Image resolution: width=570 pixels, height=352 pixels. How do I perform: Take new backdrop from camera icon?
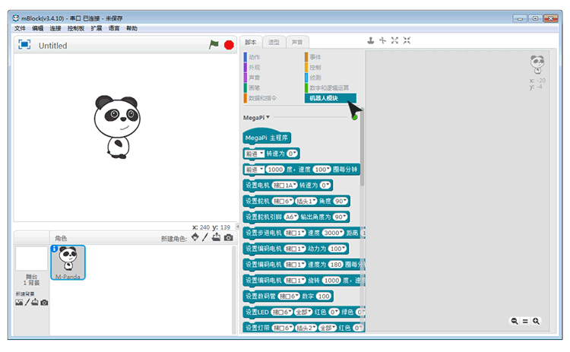[x=44, y=303]
